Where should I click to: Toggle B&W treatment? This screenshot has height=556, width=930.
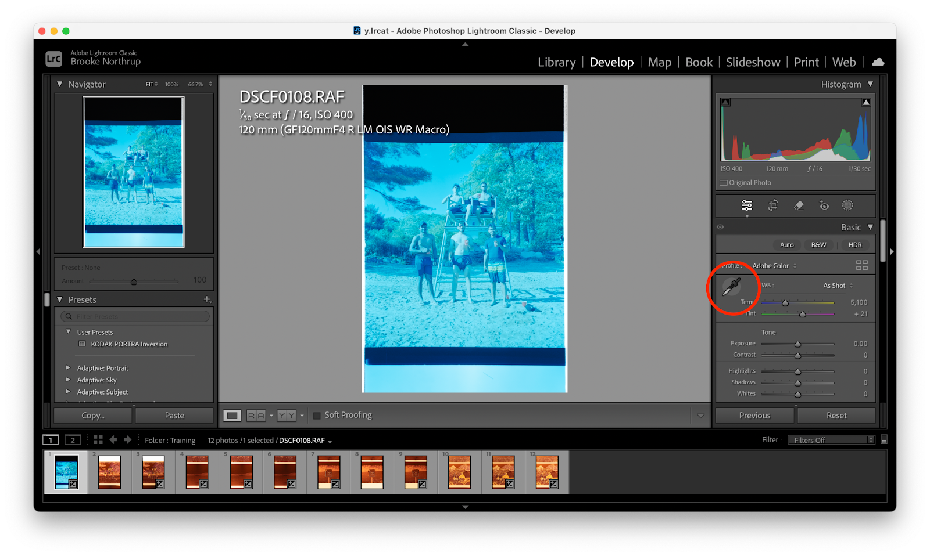click(x=818, y=245)
